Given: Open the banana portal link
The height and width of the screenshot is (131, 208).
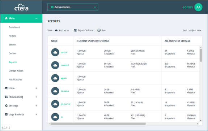Looking at the screenshot, I should (65, 91).
